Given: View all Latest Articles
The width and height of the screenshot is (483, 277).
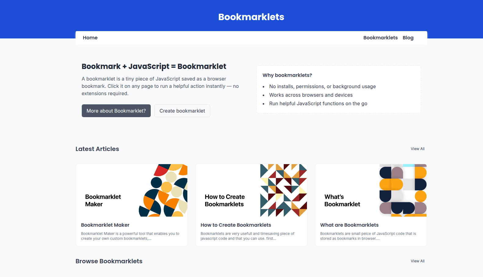Looking at the screenshot, I should pyautogui.click(x=417, y=149).
